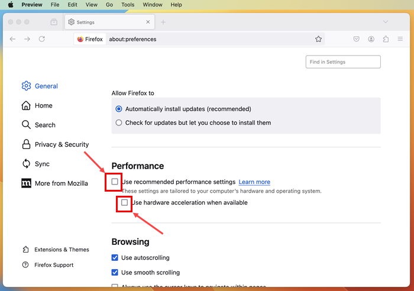414x291 pixels.
Task: Open More from Mozilla section
Action: click(54, 183)
